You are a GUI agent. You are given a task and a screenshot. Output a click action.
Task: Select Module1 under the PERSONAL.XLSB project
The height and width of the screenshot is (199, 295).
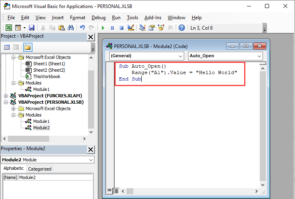[41, 121]
